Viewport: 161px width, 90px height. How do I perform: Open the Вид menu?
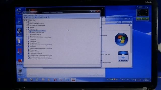[36, 15]
